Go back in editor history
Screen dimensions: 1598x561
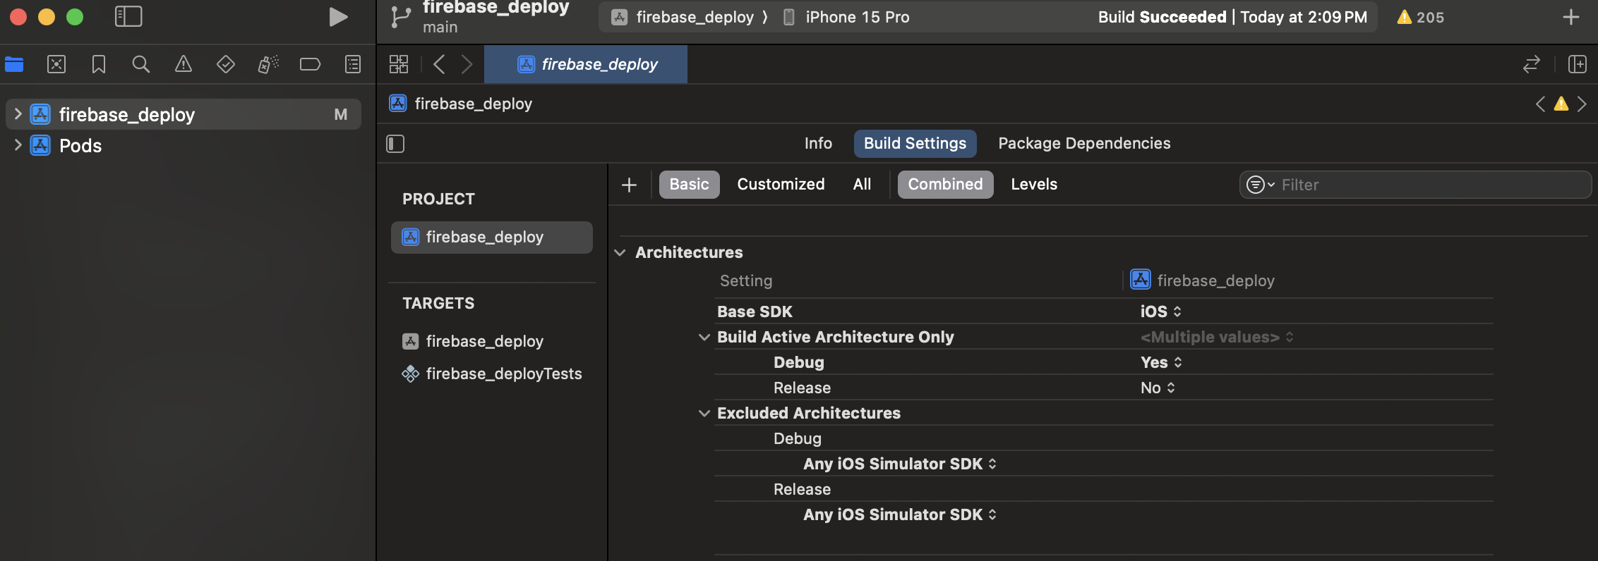pos(439,65)
